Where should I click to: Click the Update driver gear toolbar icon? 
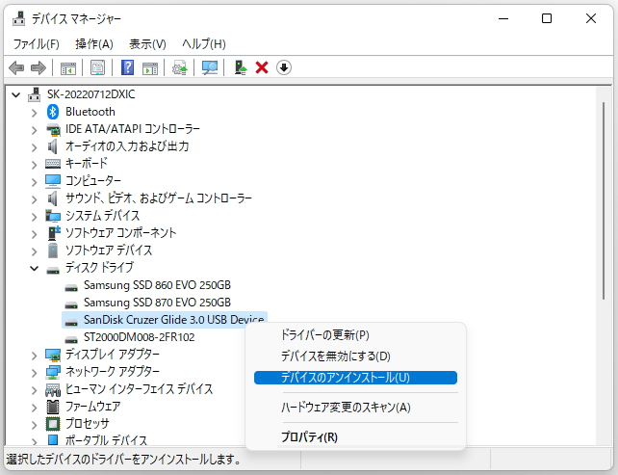point(180,67)
